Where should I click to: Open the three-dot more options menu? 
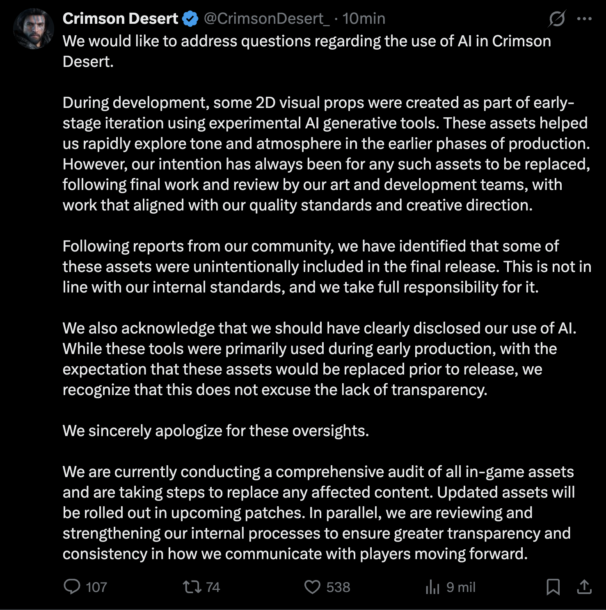584,18
